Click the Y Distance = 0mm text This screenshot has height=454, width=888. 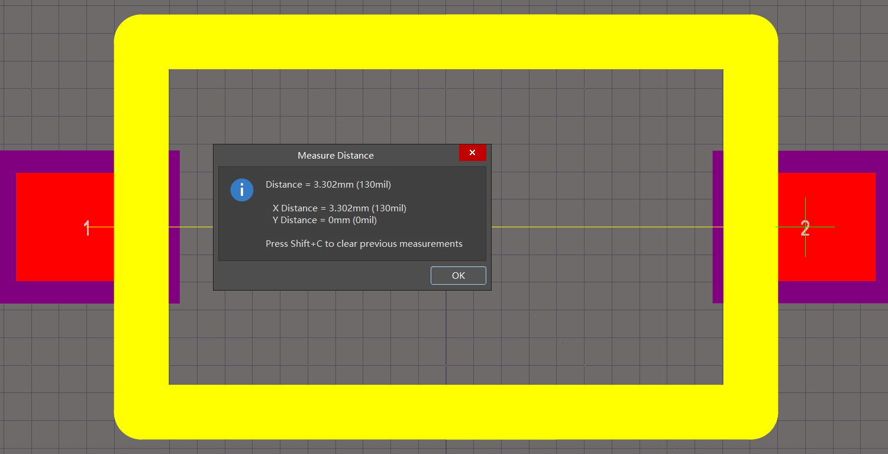324,220
